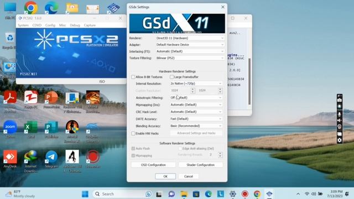Open OSD Configuration
The width and height of the screenshot is (354, 199).
(x=153, y=165)
